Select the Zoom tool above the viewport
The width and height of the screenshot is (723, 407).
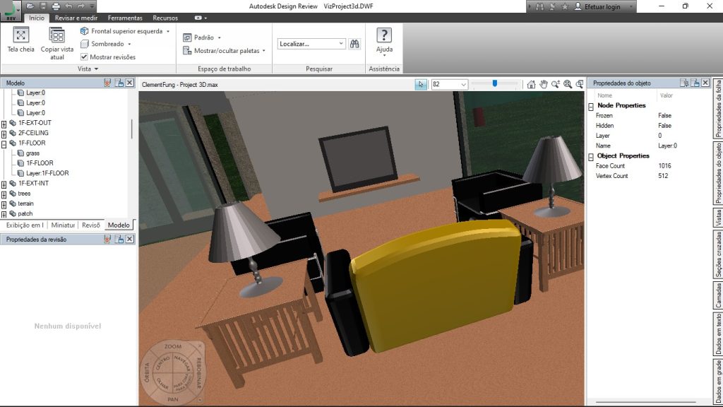(x=556, y=83)
